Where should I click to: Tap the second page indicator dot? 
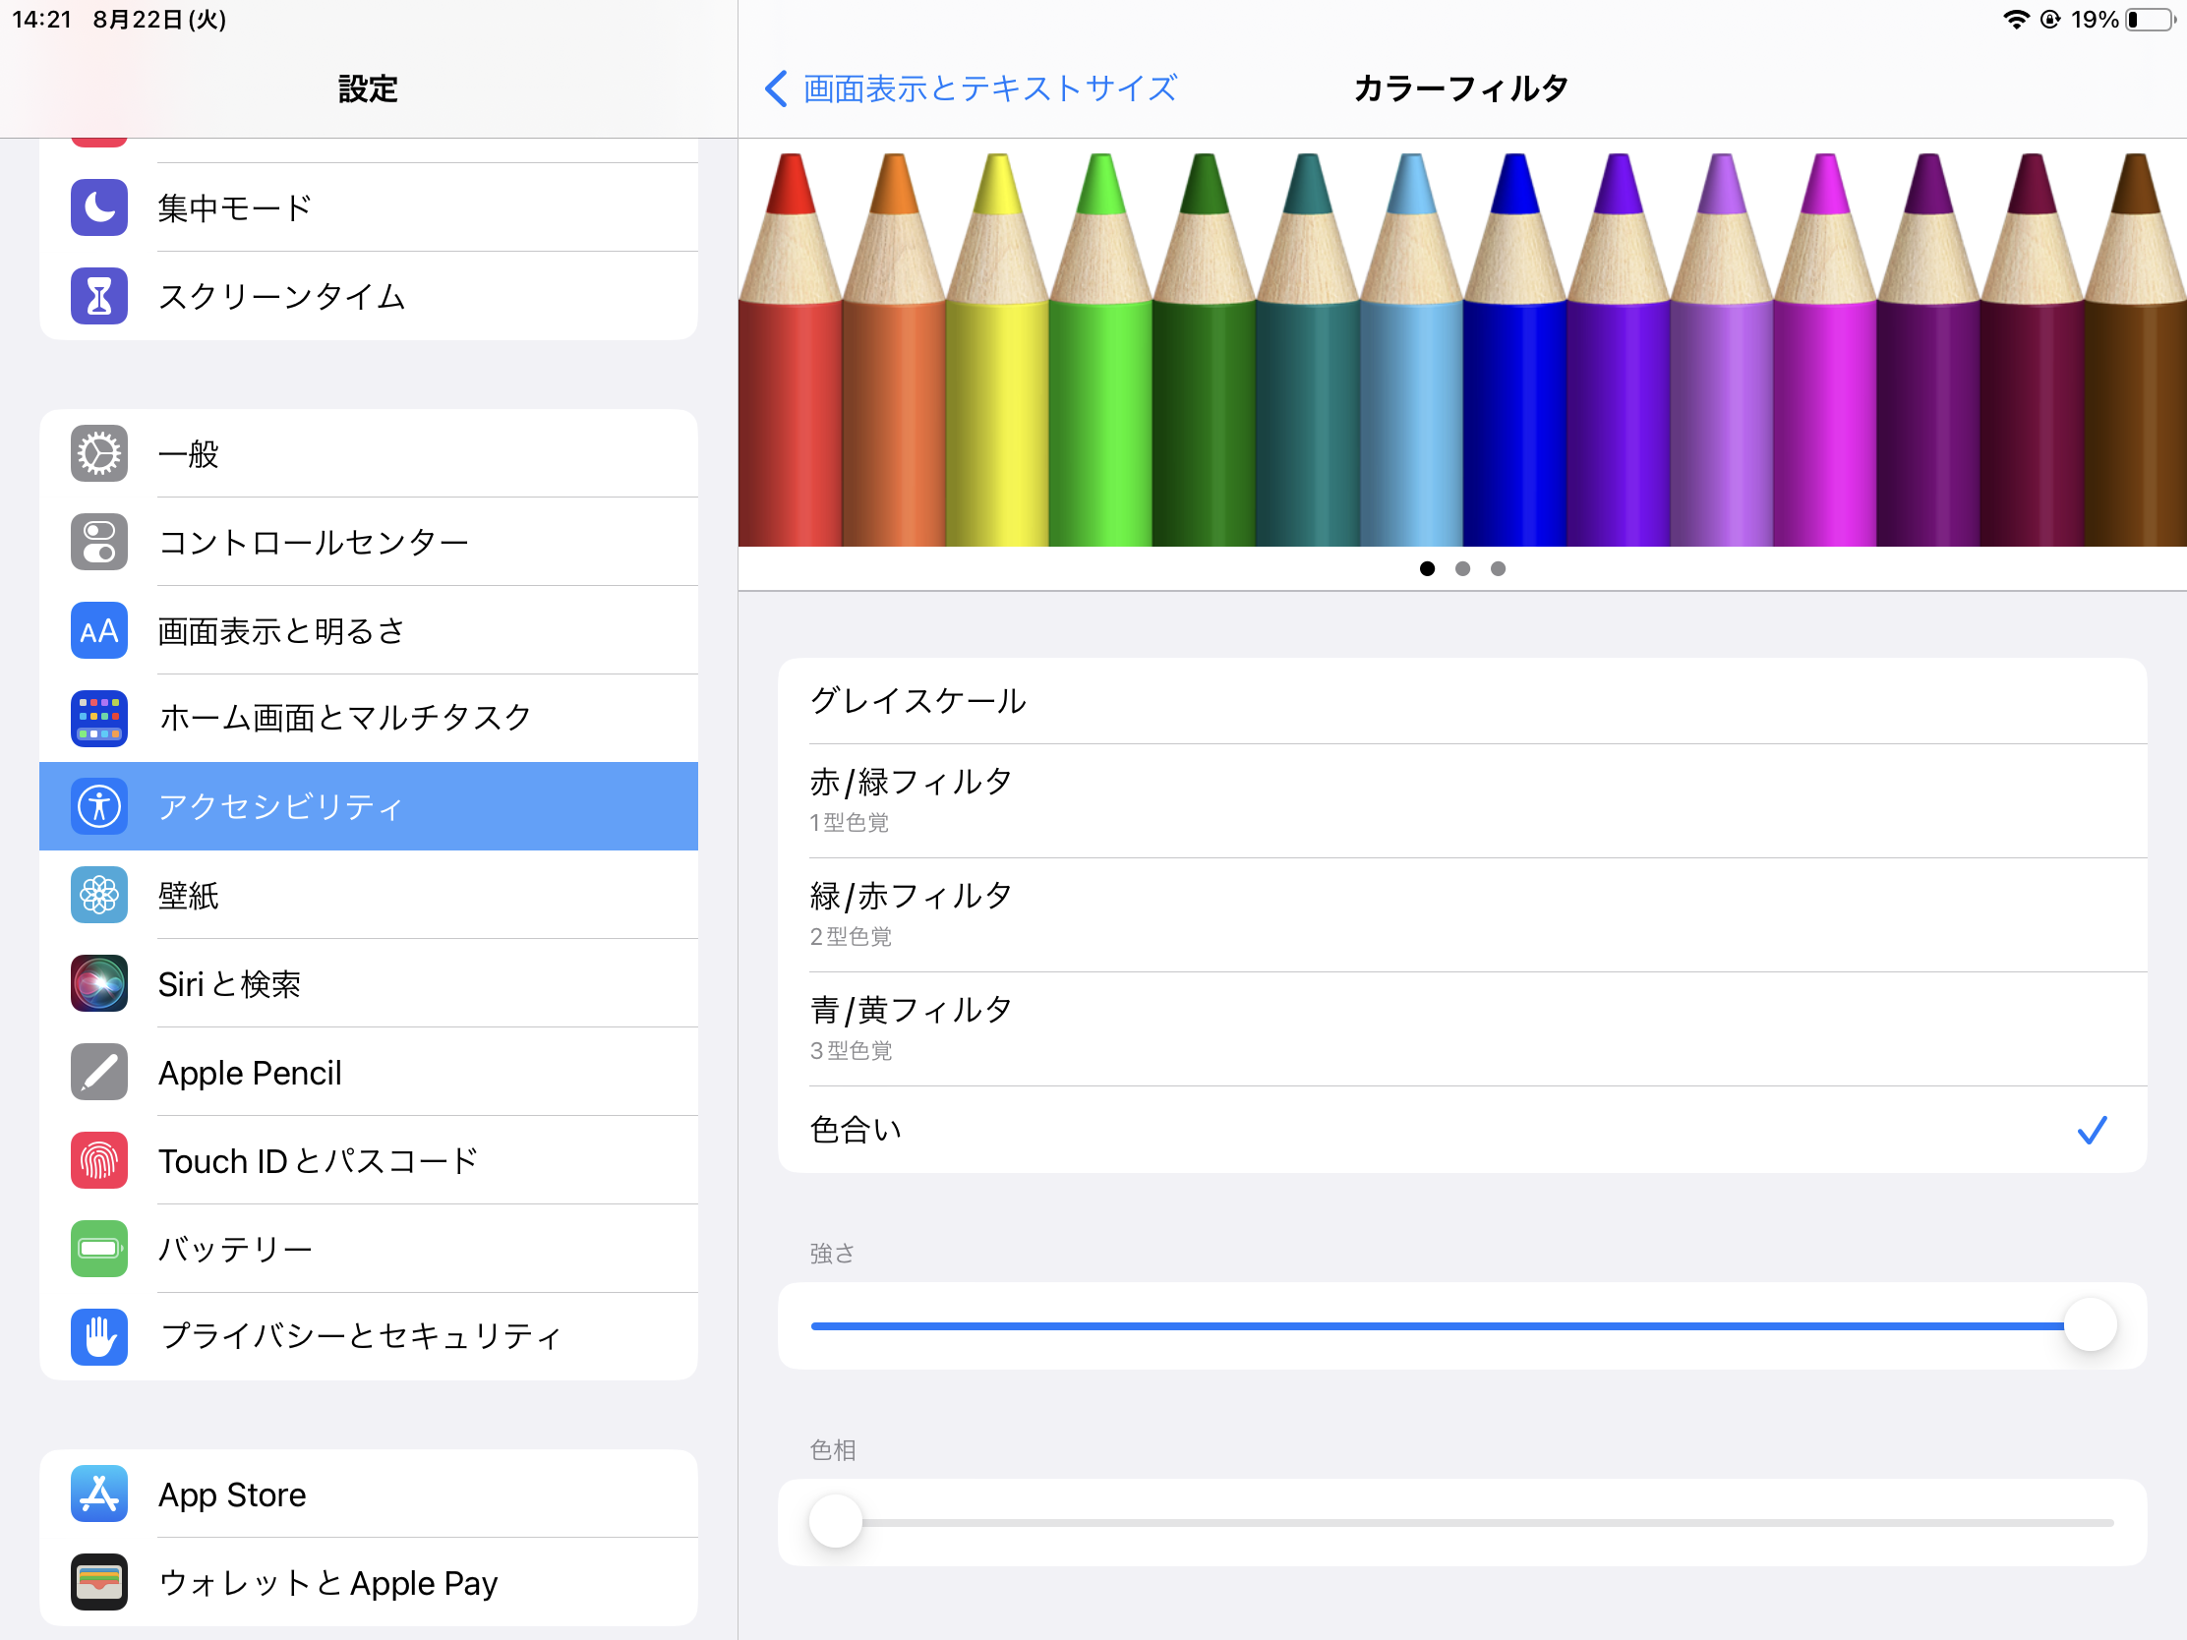coord(1462,568)
